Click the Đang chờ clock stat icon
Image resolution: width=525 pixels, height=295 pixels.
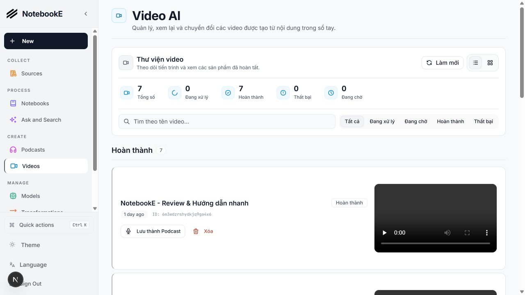(x=331, y=93)
